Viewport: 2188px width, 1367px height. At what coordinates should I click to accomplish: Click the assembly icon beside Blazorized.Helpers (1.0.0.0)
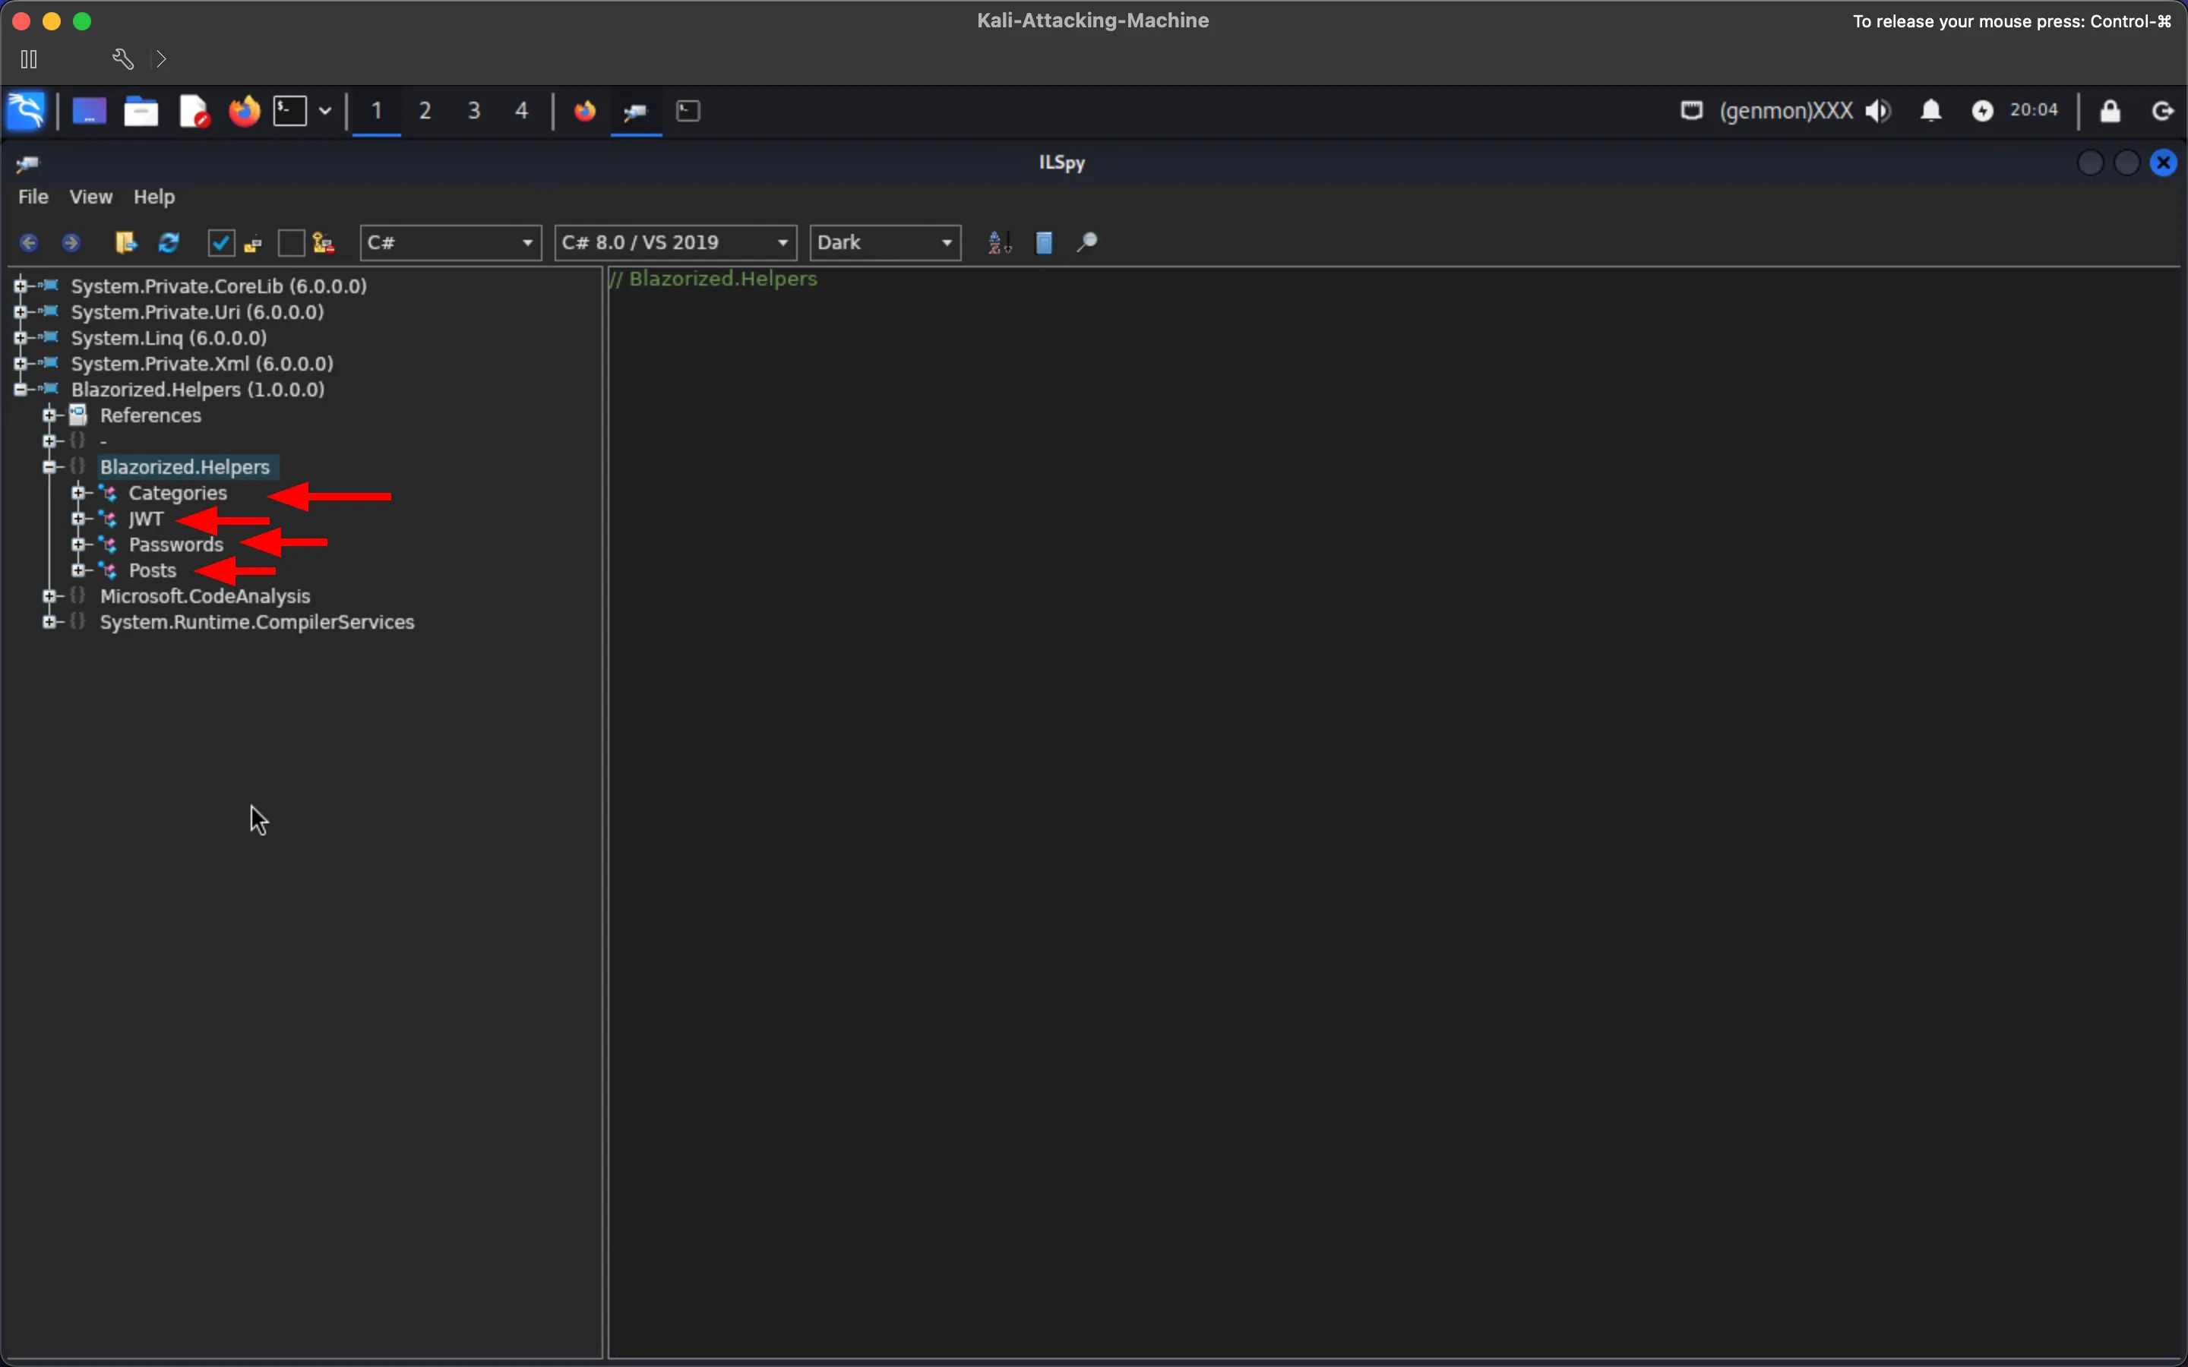point(49,389)
